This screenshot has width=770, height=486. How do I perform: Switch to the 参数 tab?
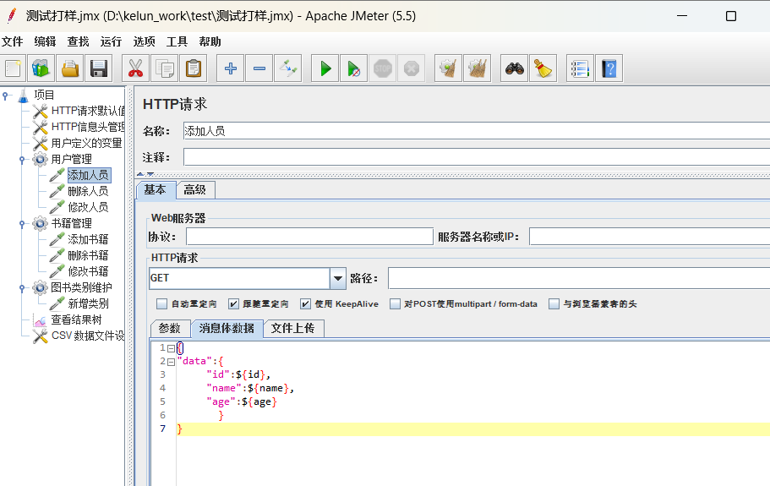pyautogui.click(x=169, y=328)
